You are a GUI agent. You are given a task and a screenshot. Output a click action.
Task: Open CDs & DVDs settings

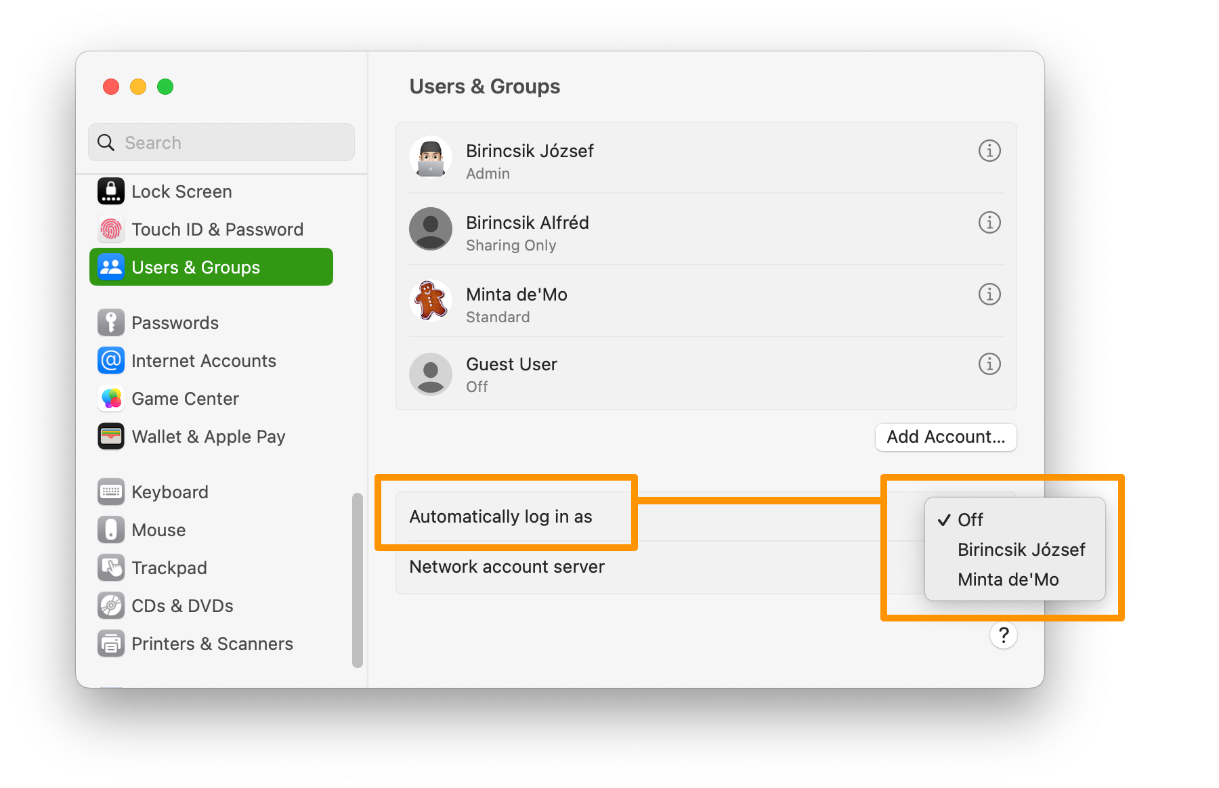(x=211, y=605)
